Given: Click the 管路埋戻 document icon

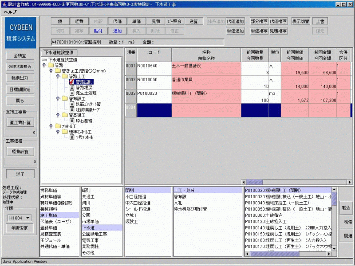Looking at the screenshot, I should coord(72,87).
